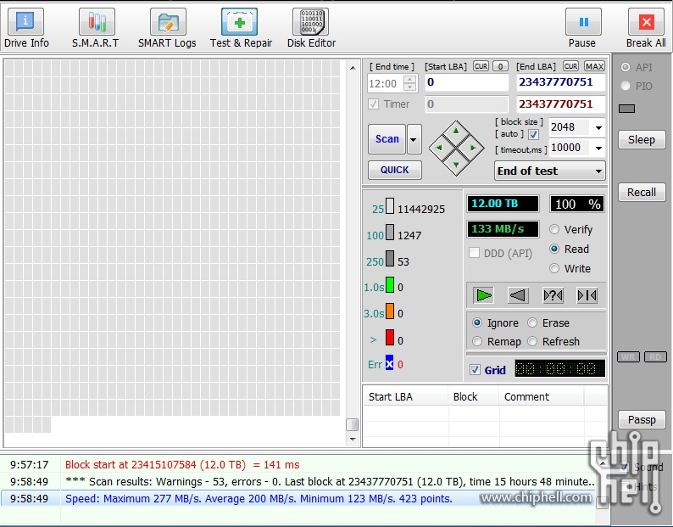This screenshot has width=673, height=527.
Task: Click the left arrow on the diamond pad
Action: (x=439, y=148)
